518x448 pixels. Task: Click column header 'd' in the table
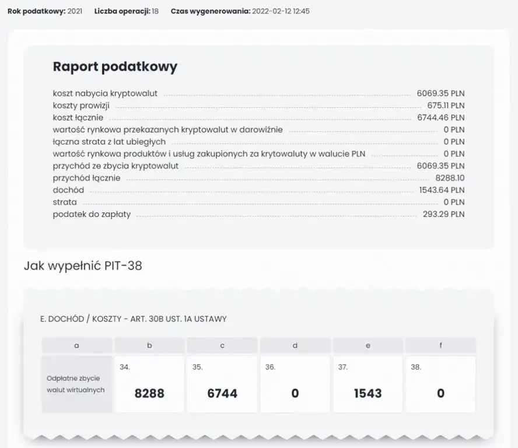tap(295, 345)
